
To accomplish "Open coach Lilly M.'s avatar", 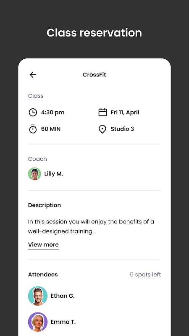I will (34, 174).
